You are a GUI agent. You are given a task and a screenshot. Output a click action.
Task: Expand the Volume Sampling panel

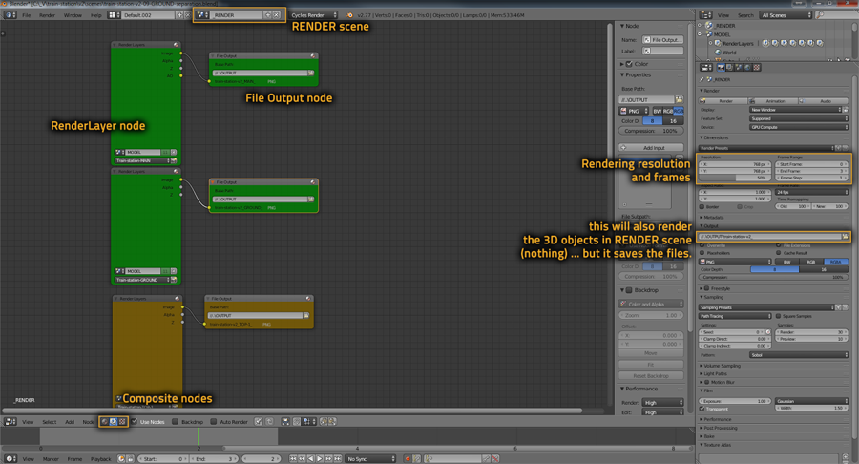721,366
